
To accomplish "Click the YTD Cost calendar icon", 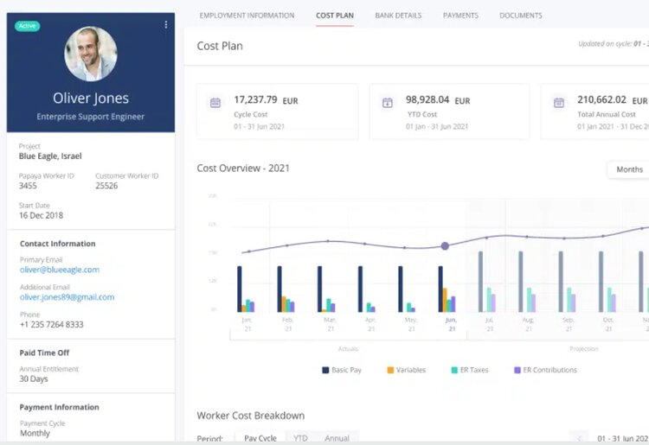I will click(388, 103).
